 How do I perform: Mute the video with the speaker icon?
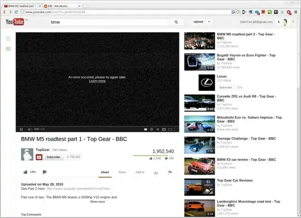pyautogui.click(x=30, y=129)
